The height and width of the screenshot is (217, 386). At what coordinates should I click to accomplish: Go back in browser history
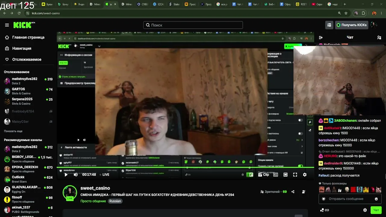[5, 13]
